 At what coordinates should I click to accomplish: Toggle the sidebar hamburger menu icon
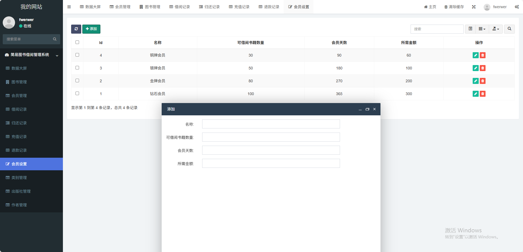point(69,7)
